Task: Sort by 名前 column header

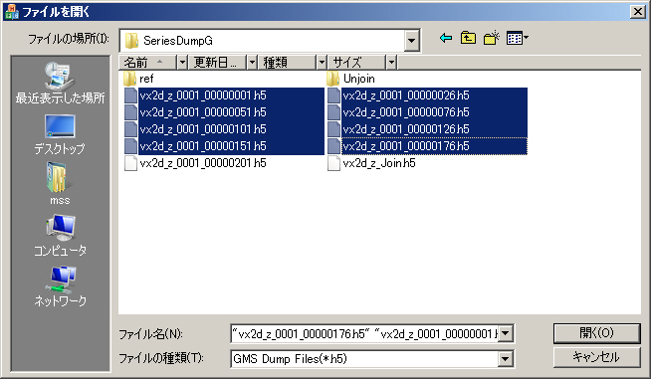Action: (x=148, y=63)
